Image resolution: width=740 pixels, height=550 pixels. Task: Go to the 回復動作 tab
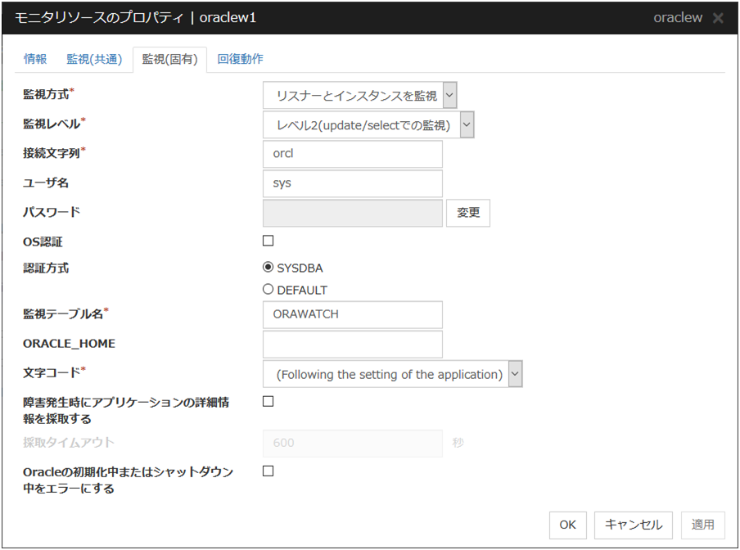[x=240, y=59]
